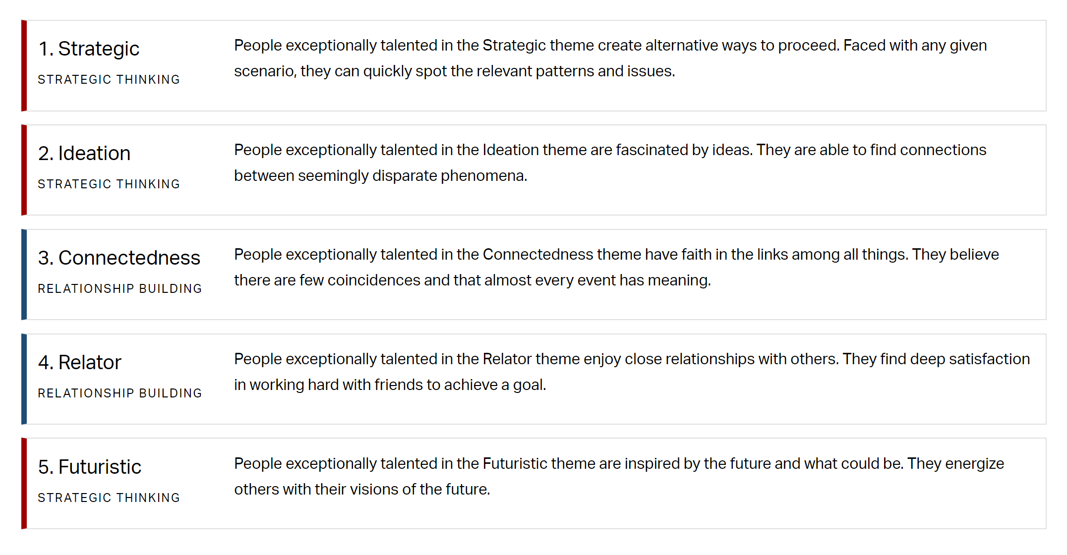This screenshot has height=555, width=1067.
Task: Click the Ideation theme description paragraph
Action: click(610, 163)
